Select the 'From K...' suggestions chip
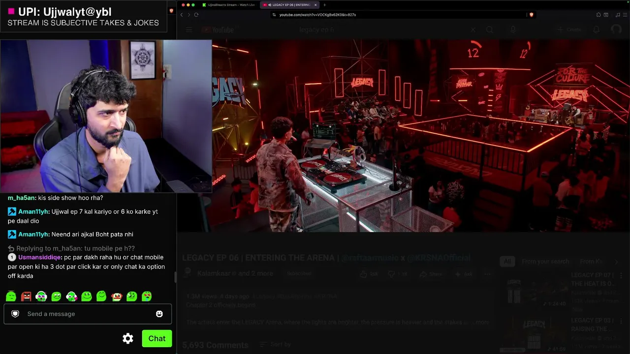Screen dimensions: 630x354 (x=592, y=262)
